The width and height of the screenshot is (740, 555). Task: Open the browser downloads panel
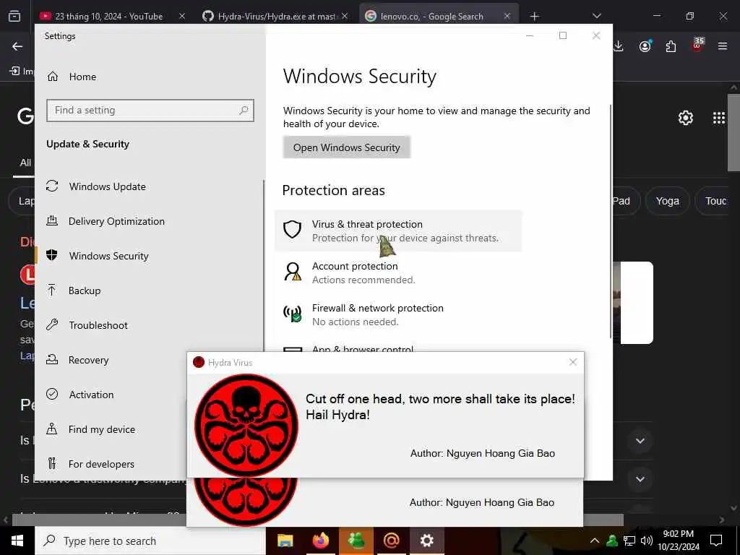point(619,46)
